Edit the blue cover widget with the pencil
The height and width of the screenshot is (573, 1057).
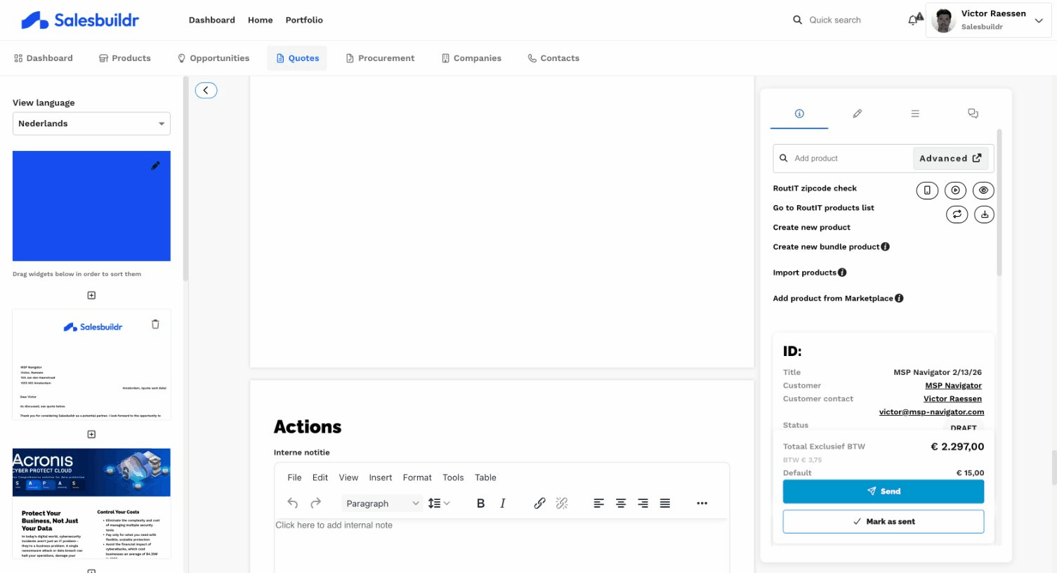(155, 166)
